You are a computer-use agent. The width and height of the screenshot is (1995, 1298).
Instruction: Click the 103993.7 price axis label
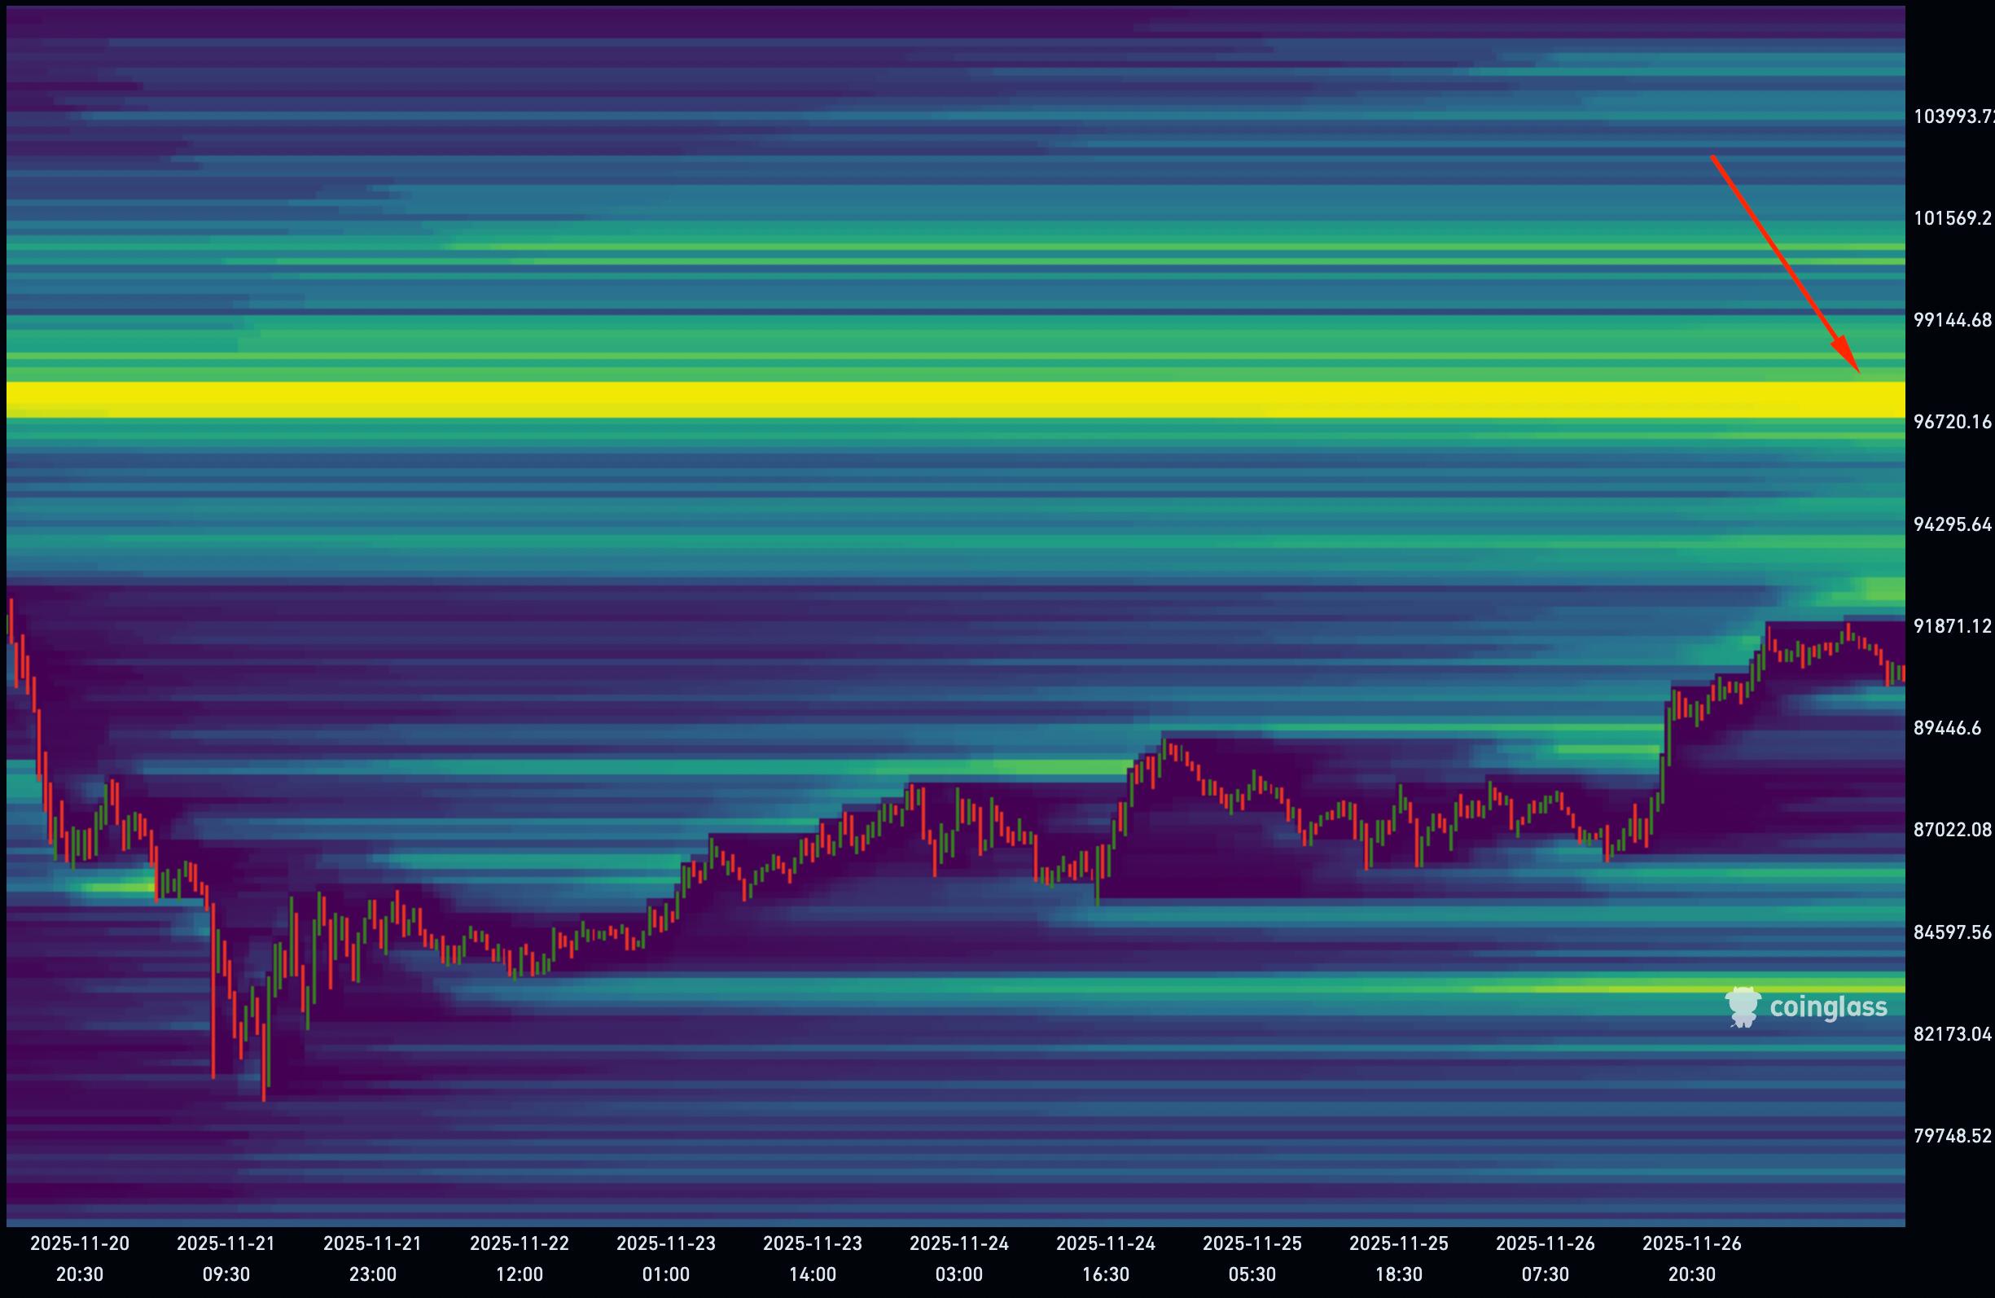tap(1951, 116)
